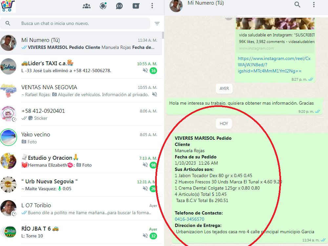Open the Status updates icon
The height and width of the screenshot is (246, 328).
click(x=103, y=6)
